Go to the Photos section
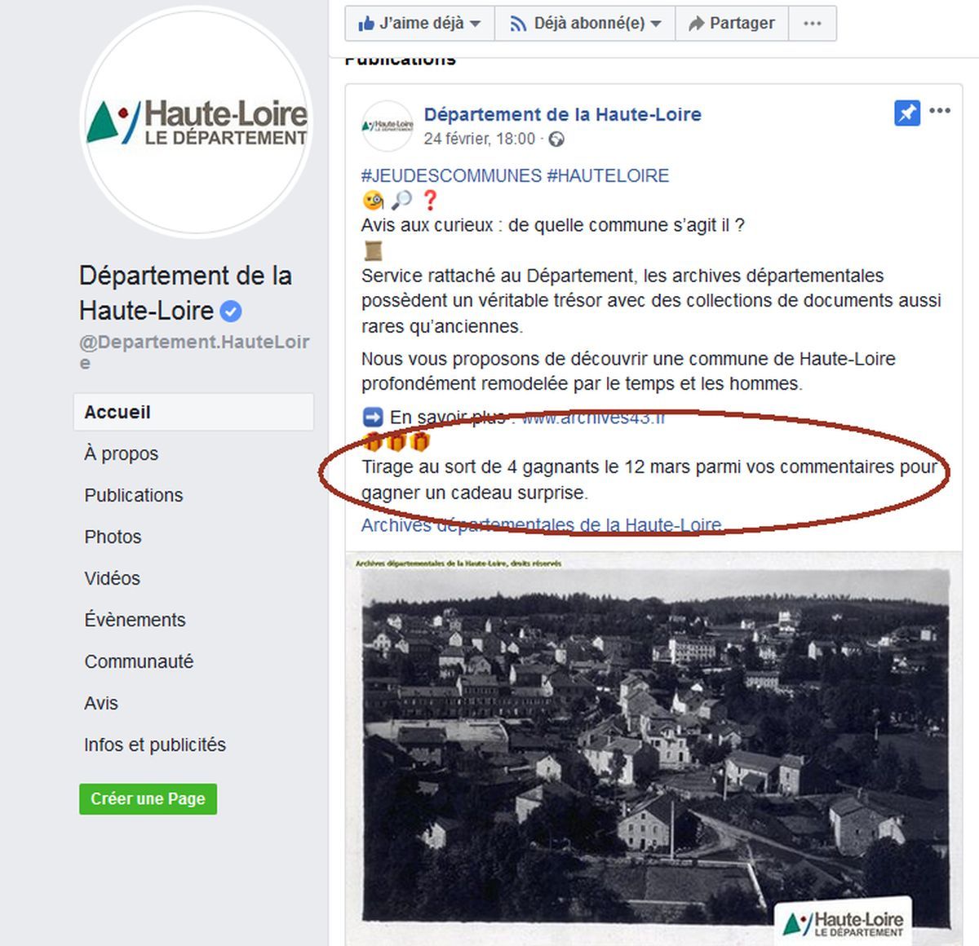 (x=113, y=537)
